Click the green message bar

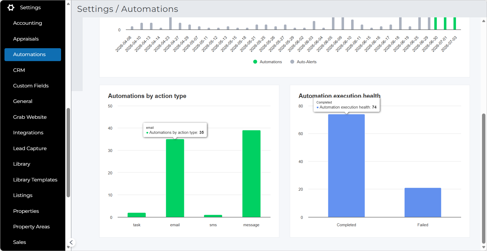point(251,174)
